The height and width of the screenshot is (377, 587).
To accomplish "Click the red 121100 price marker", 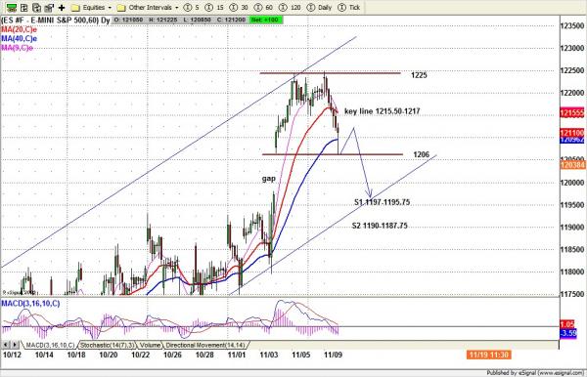I will coord(572,133).
